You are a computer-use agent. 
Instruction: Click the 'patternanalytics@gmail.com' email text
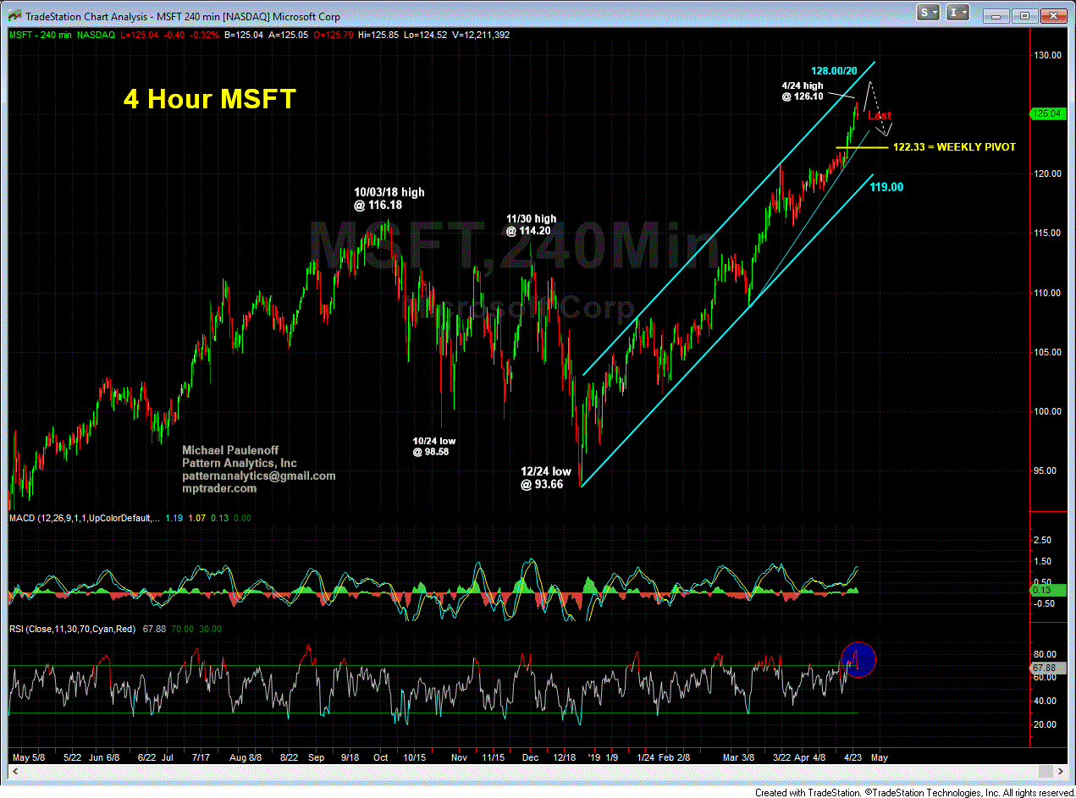click(x=258, y=476)
